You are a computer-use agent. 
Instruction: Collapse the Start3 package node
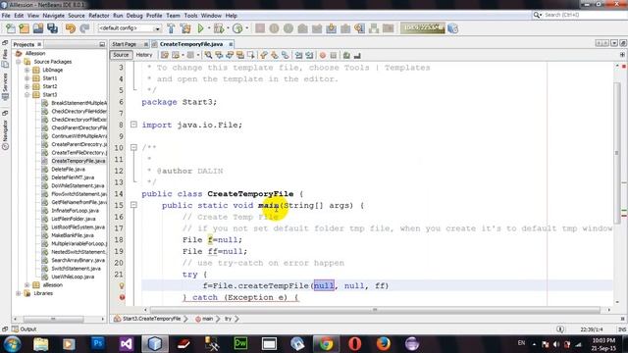click(x=26, y=95)
